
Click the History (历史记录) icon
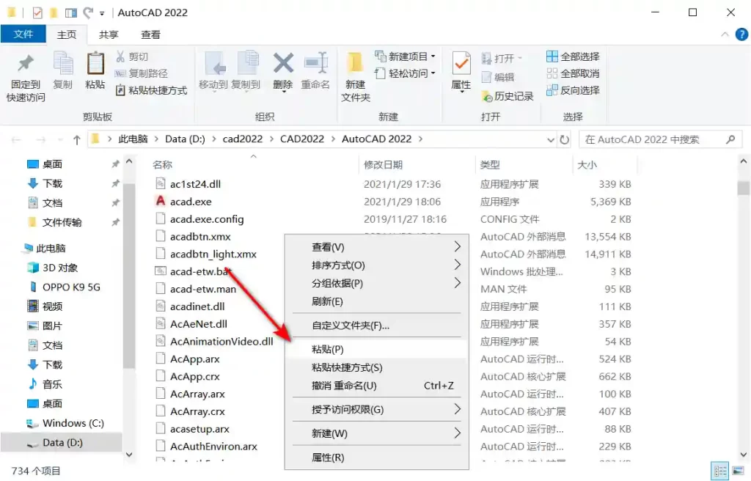click(x=488, y=96)
